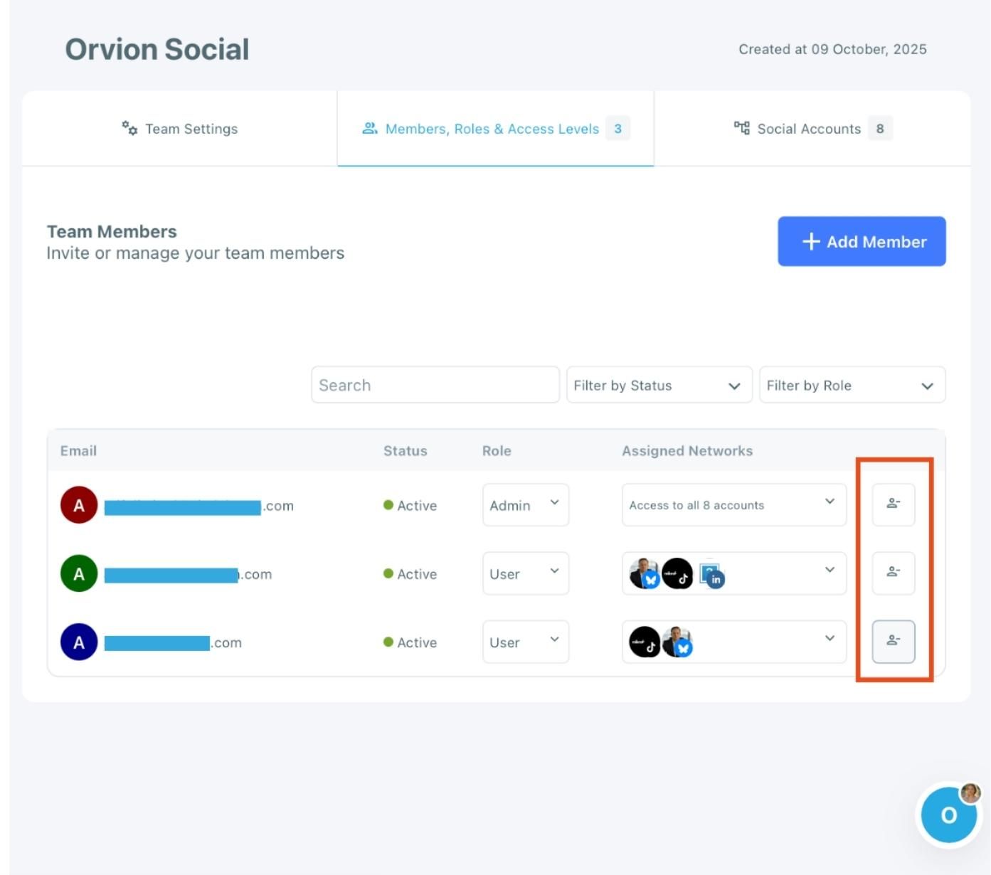This screenshot has height=875, width=991.
Task: Expand the Admin role dropdown
Action: click(525, 505)
